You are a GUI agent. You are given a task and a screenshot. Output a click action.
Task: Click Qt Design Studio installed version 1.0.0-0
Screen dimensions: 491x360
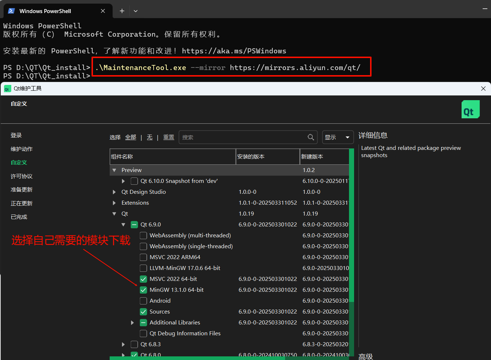click(x=247, y=192)
